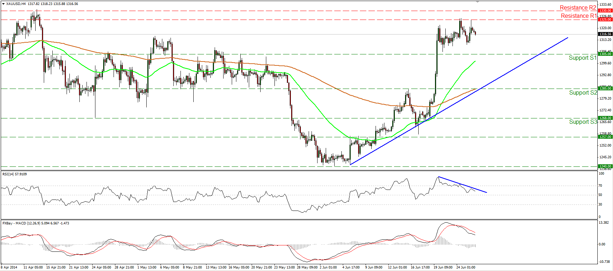Click the triangle icon beside XAUUSD,H4 title

4,4
